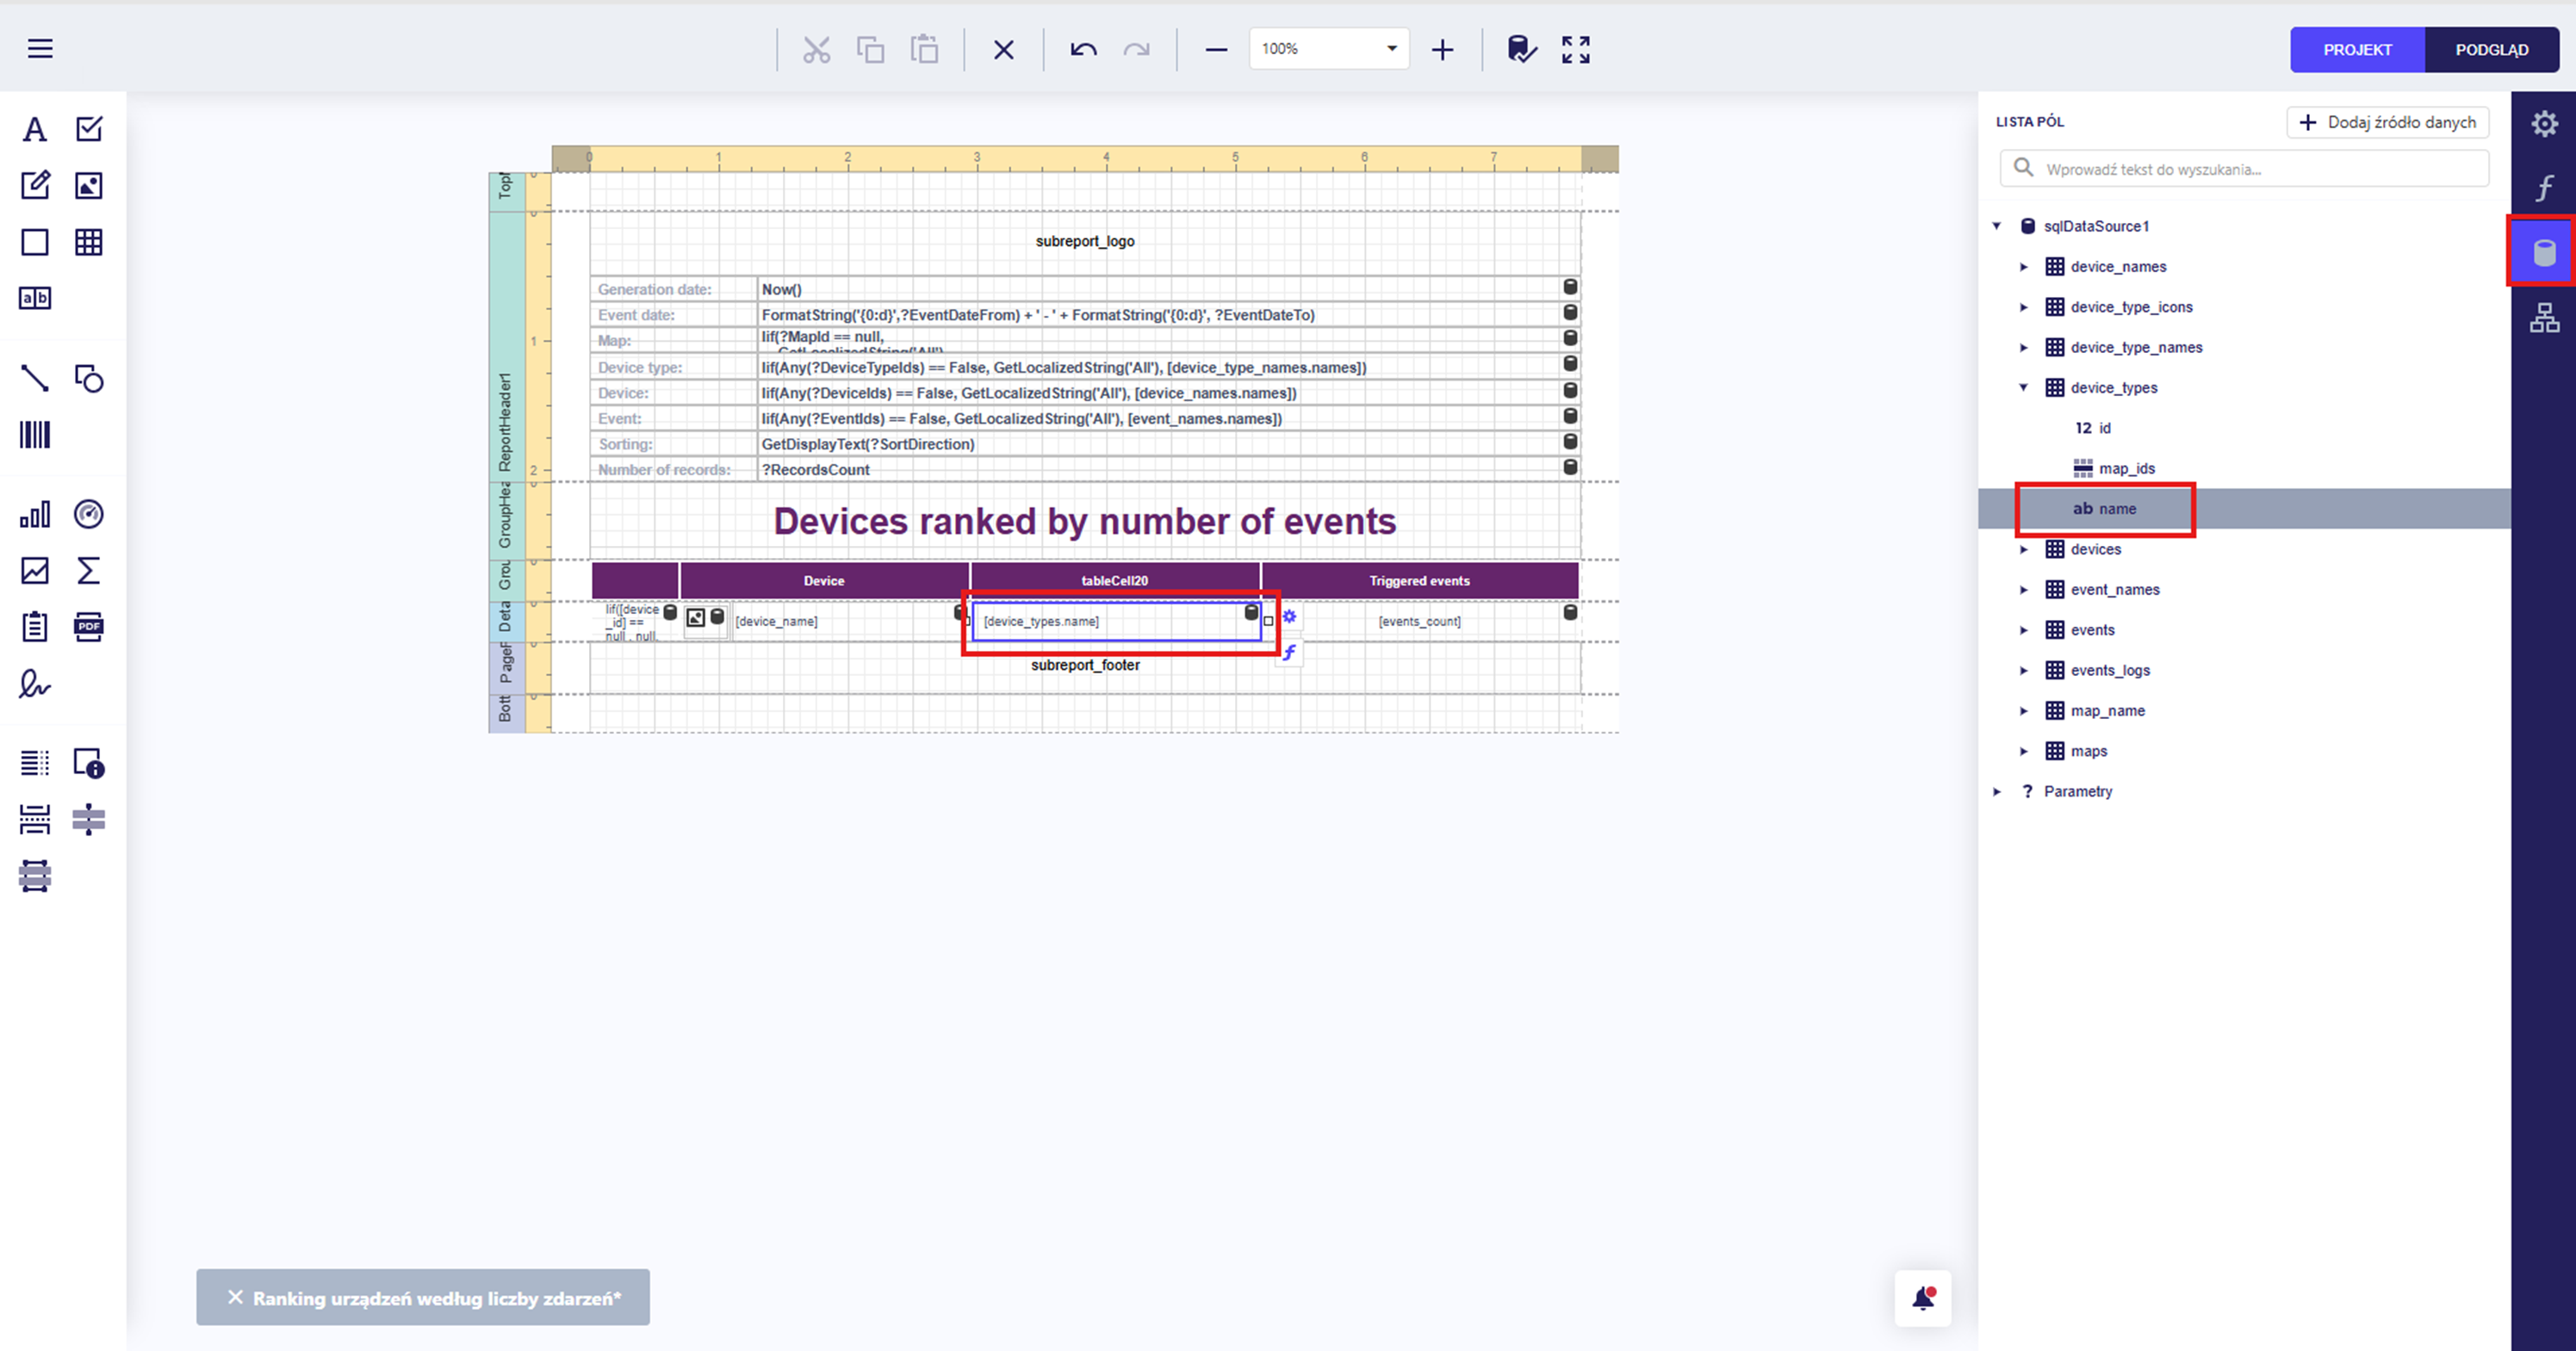Collapse the device_types table node
The height and width of the screenshot is (1351, 2576).
click(2024, 388)
